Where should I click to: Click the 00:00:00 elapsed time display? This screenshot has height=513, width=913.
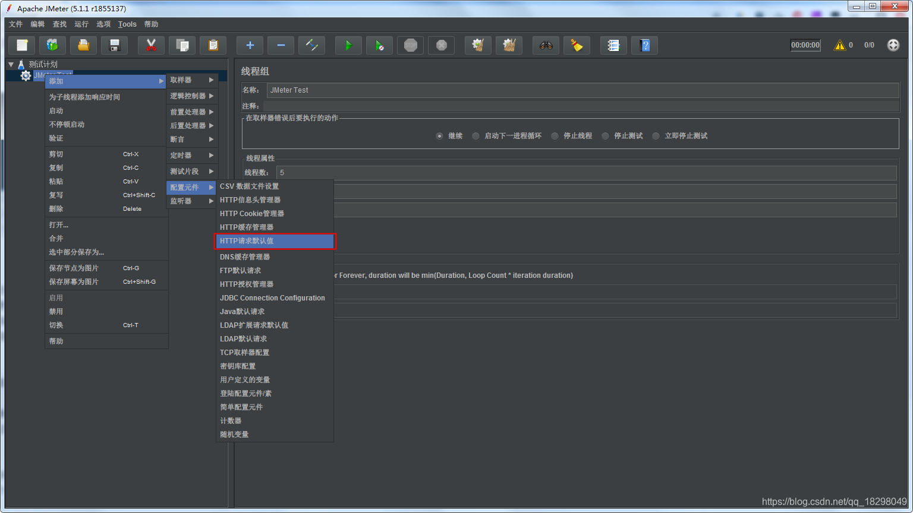point(805,45)
